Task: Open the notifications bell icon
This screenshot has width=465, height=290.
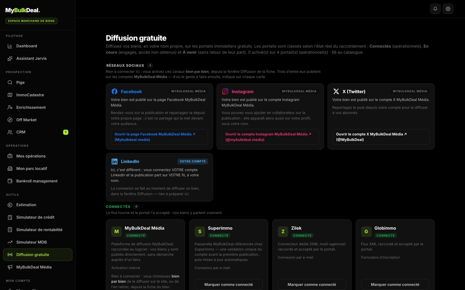Action: point(435,9)
